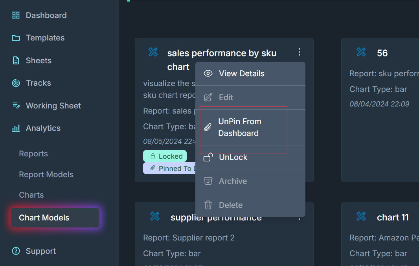Click the pencil icon beside Edit
419x266 pixels.
click(208, 97)
